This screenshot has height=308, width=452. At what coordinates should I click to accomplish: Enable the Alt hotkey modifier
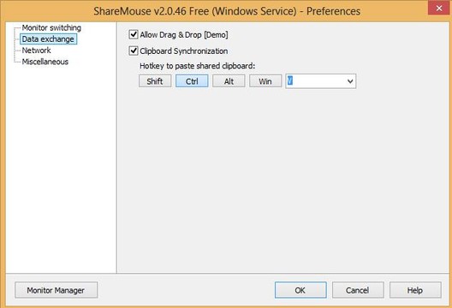tap(229, 81)
